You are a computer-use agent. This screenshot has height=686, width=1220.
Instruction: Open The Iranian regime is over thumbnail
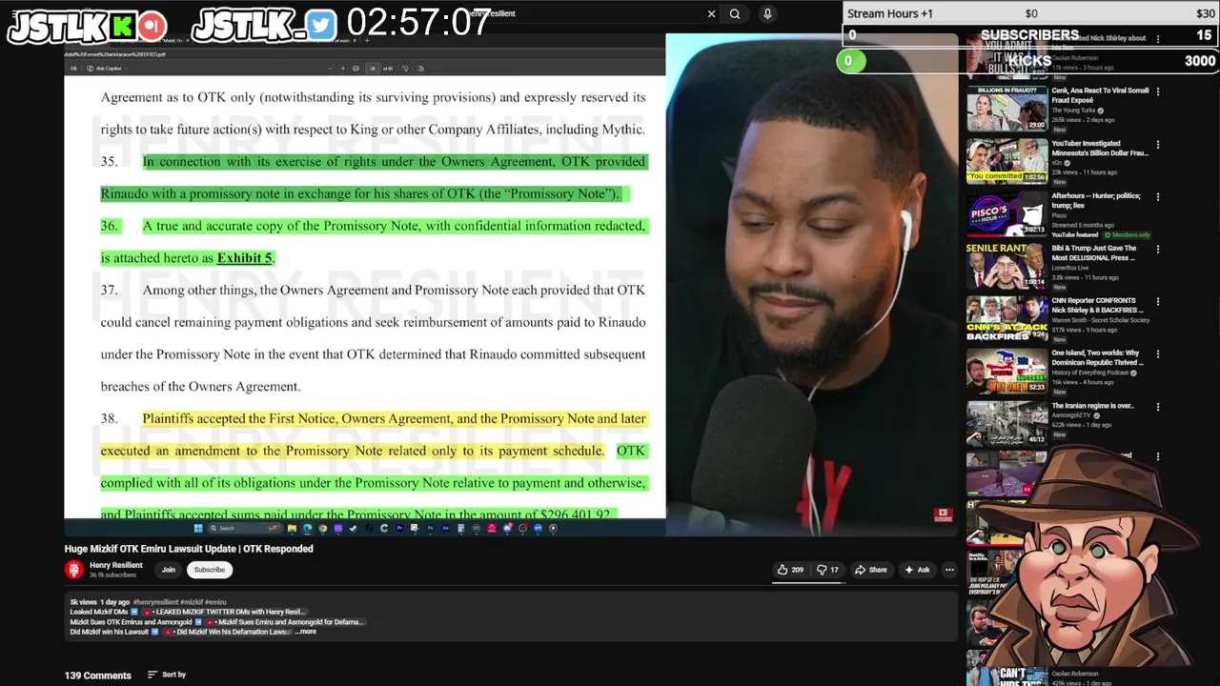pyautogui.click(x=1007, y=423)
